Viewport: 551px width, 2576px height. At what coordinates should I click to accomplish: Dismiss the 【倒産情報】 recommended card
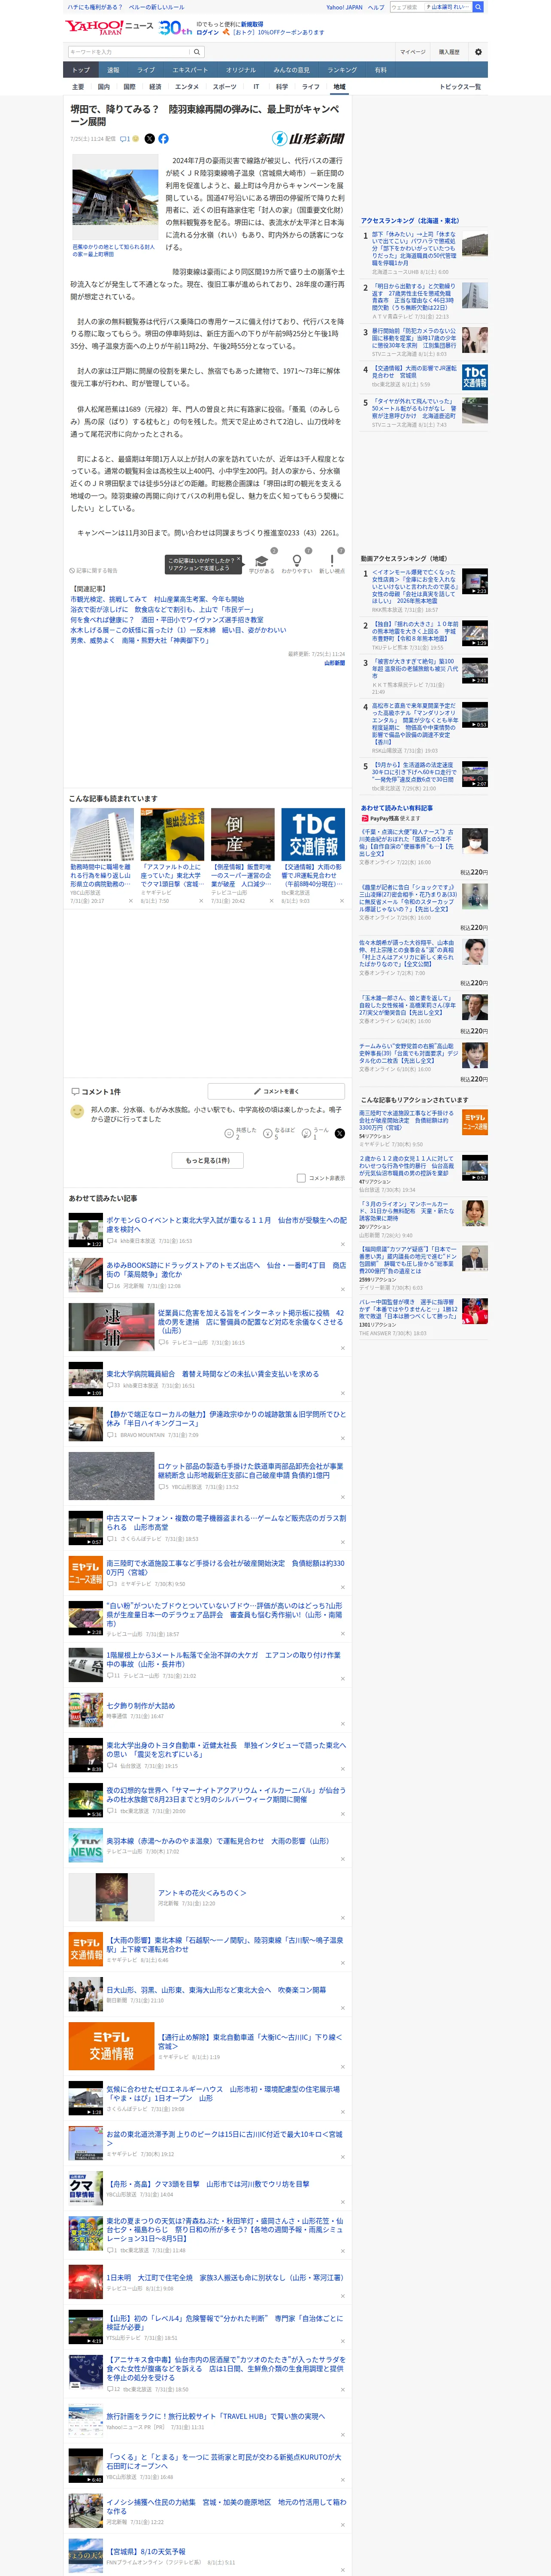(271, 901)
